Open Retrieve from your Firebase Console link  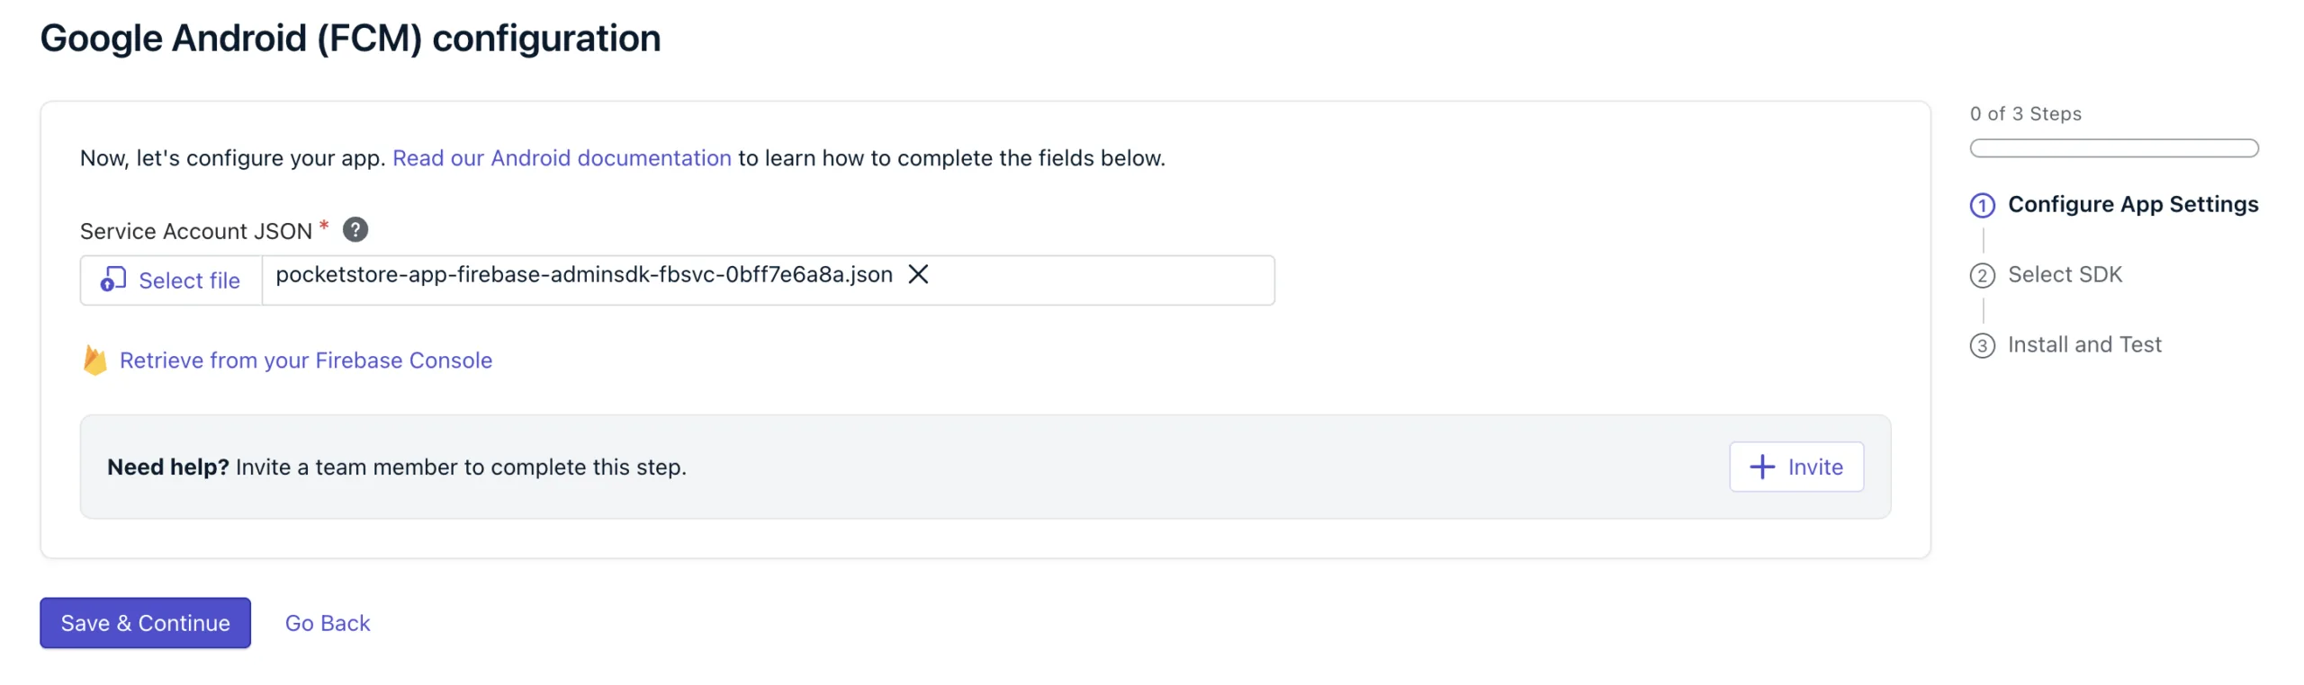click(x=305, y=360)
